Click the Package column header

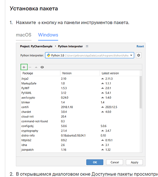[x=40, y=73]
